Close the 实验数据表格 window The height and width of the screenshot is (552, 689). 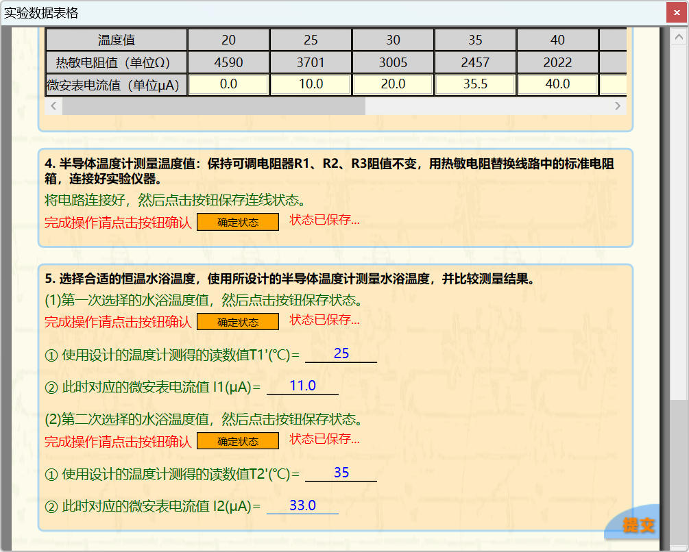pos(677,13)
